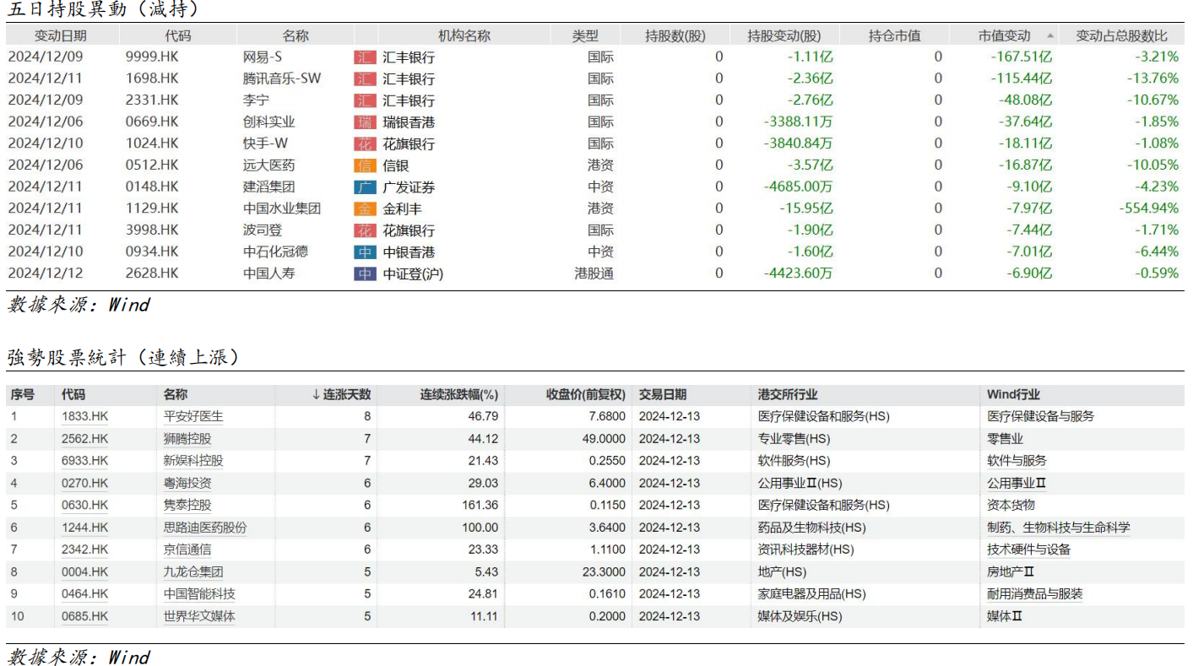Open stock code link 0464.HK

[85, 594]
